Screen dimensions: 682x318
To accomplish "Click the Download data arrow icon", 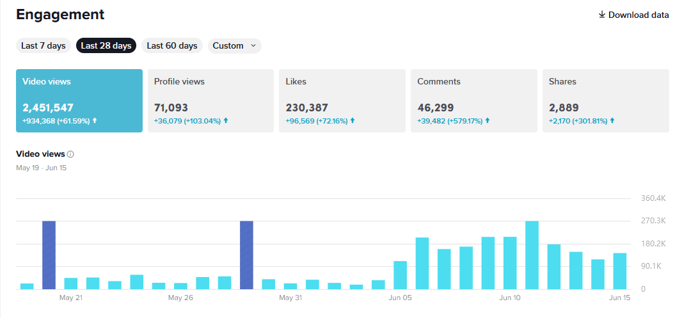I will coord(601,15).
